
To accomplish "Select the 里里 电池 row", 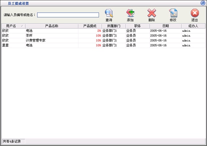I will [103, 46].
